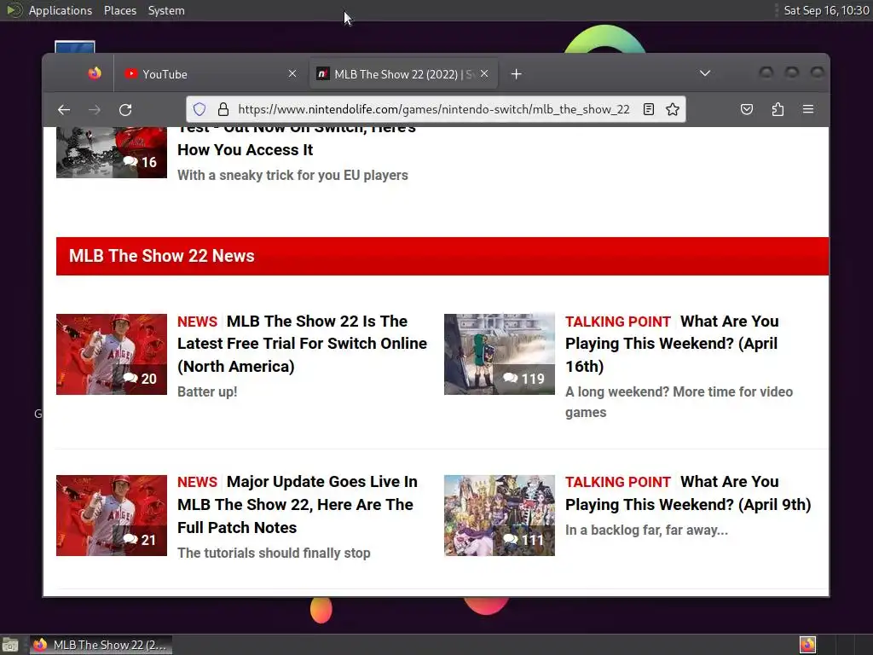Click the padlock site security icon

(x=223, y=109)
